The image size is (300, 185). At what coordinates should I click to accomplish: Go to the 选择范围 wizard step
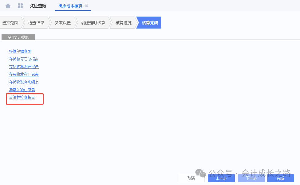click(10, 23)
